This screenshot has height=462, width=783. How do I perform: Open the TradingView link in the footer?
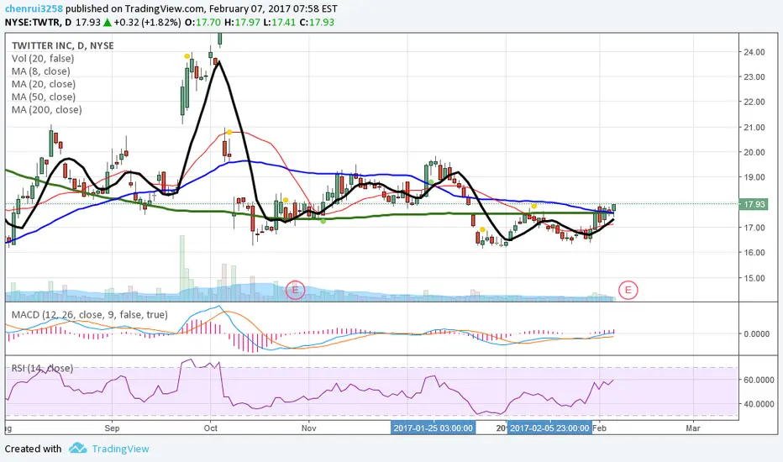tap(120, 449)
